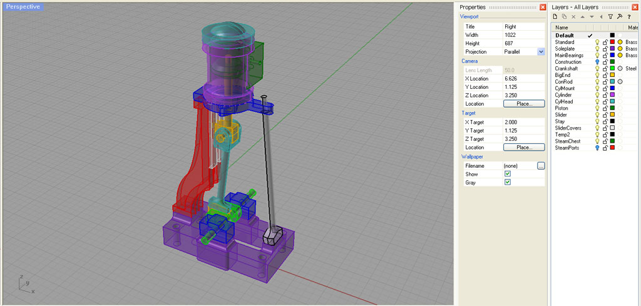Click the material circle for Standard layer

620,43
